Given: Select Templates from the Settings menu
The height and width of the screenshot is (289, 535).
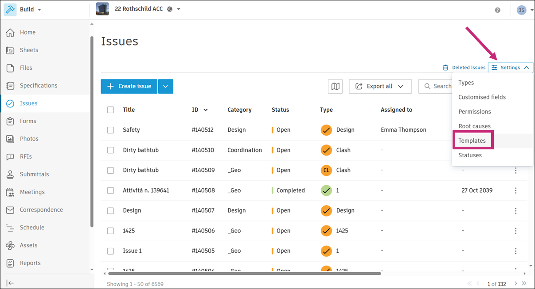Looking at the screenshot, I should pos(472,141).
